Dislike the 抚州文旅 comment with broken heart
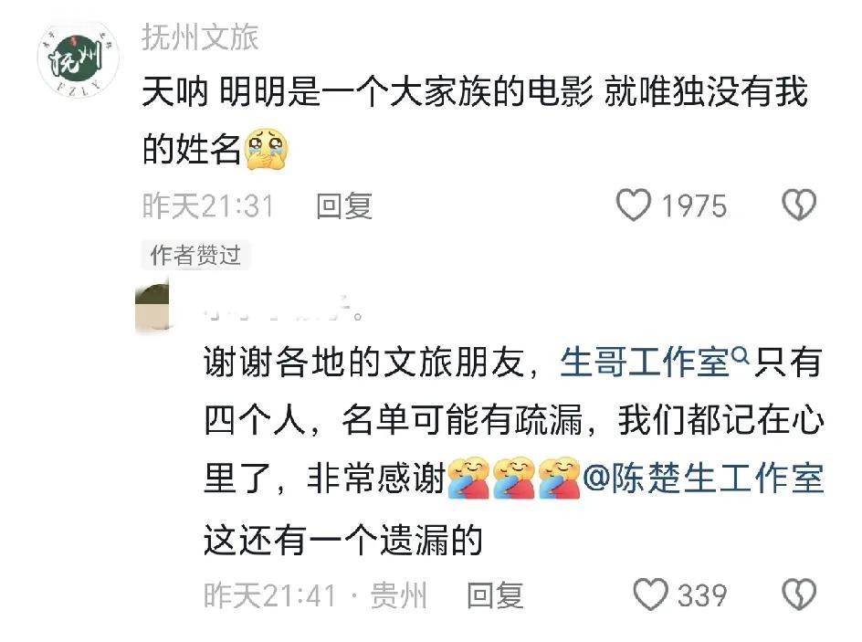Image resolution: width=862 pixels, height=642 pixels. coord(799,205)
